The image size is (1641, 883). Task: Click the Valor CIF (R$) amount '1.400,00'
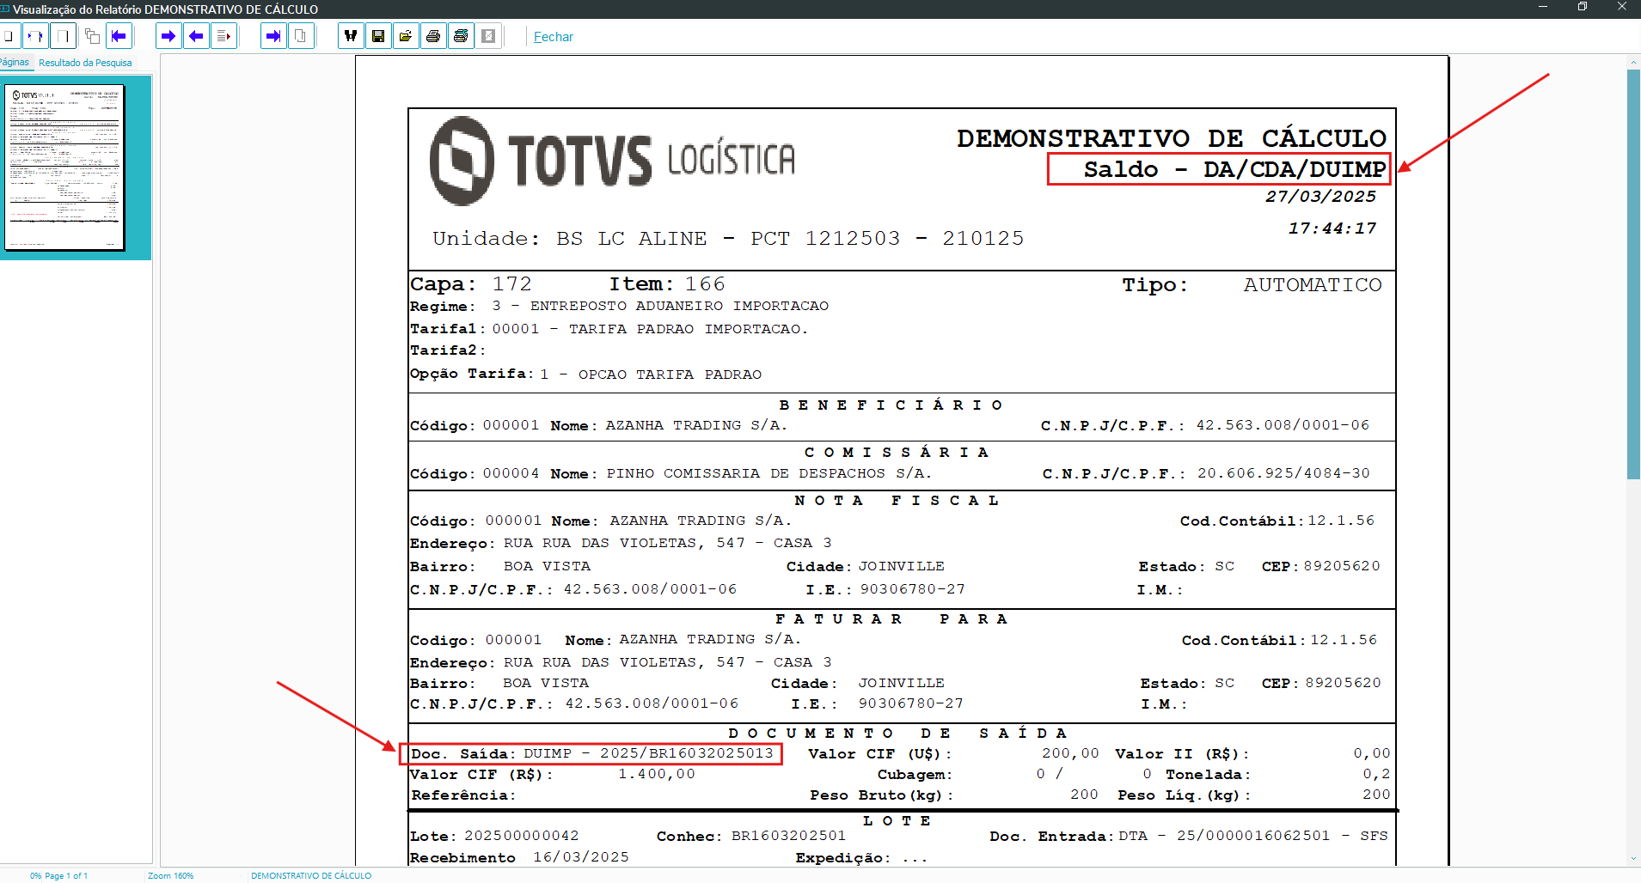[x=657, y=774]
